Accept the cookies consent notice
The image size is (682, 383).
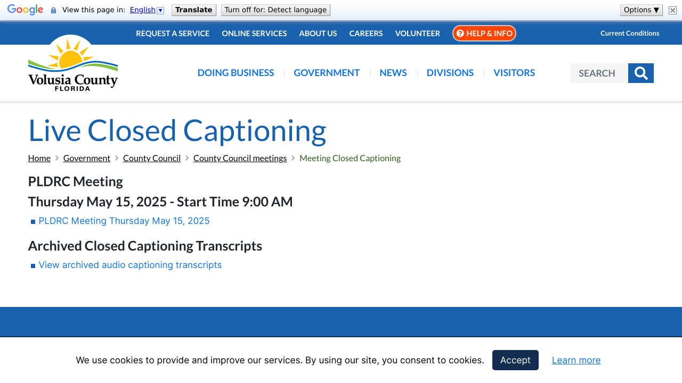[515, 360]
